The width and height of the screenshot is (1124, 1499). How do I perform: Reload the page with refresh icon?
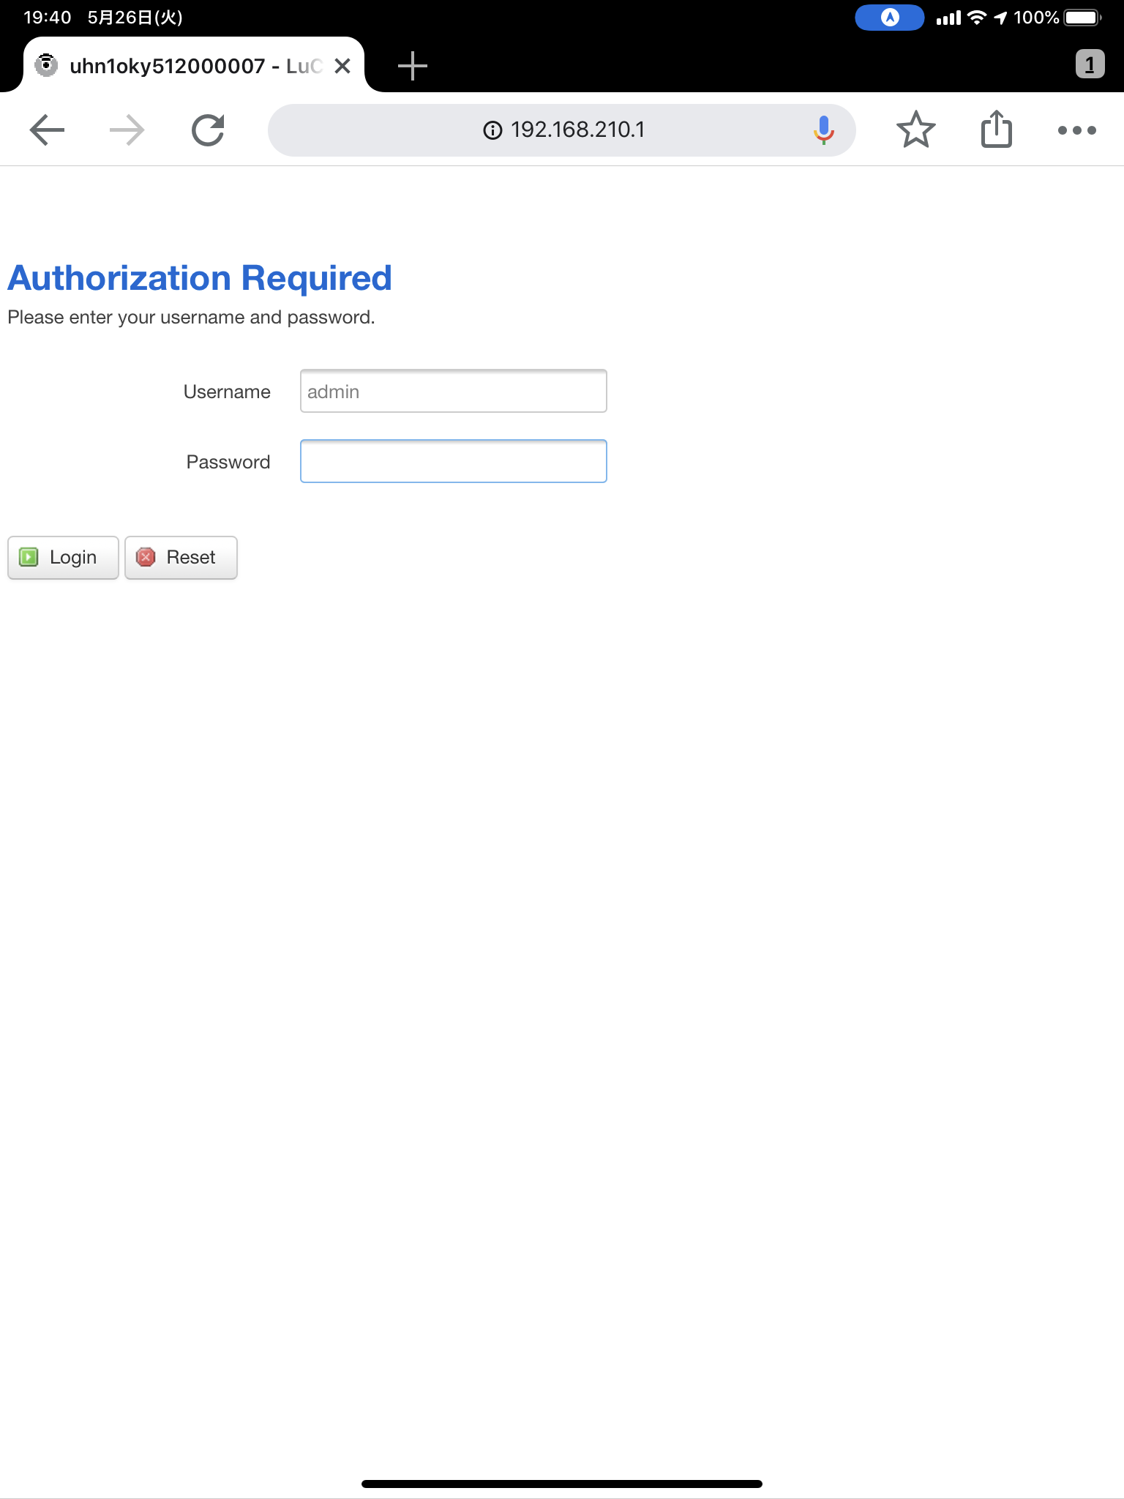click(208, 130)
